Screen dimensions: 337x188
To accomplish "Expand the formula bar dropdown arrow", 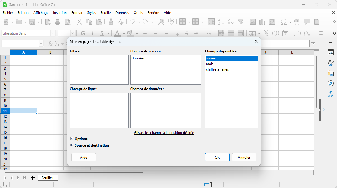I will click(313, 43).
